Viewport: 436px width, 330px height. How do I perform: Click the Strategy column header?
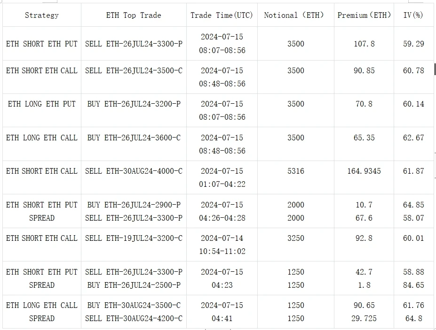coord(42,15)
